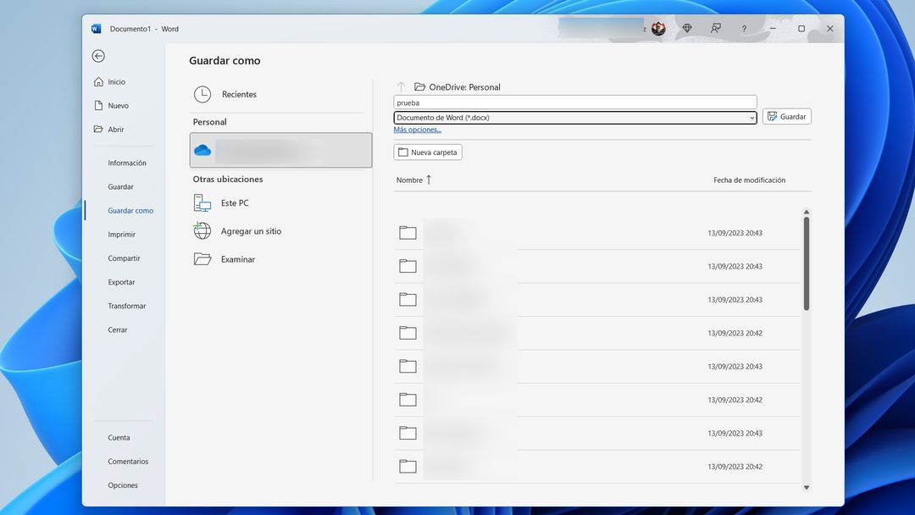
Task: Click the Agregar un sitio globe icon
Action: tap(202, 230)
